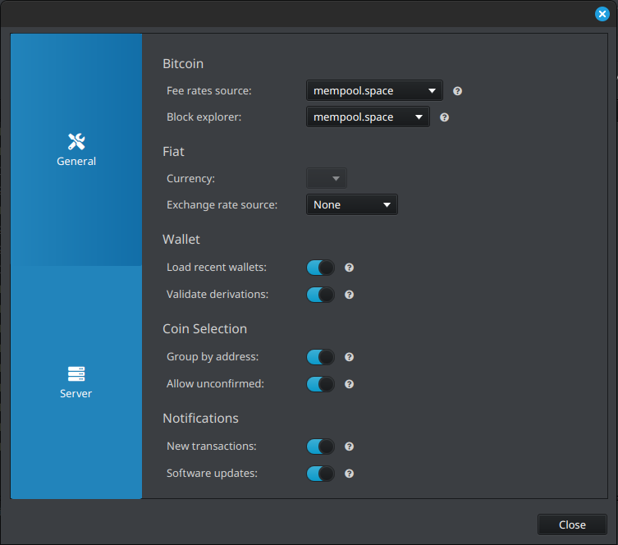The image size is (618, 545).
Task: Click the Wallet section heading
Action: coord(181,239)
